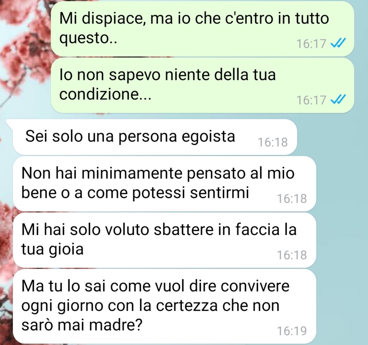Click the 16:19 timestamp on the last message
The image size is (368, 345).
[292, 331]
